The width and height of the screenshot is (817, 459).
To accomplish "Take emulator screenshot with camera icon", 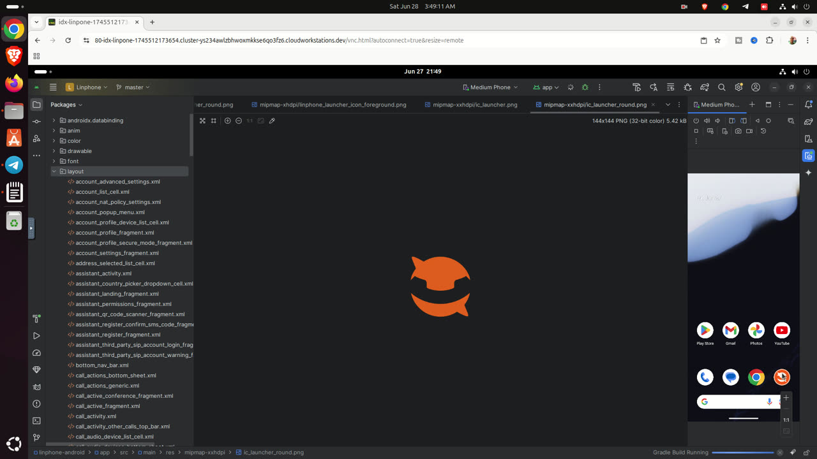I will (738, 131).
